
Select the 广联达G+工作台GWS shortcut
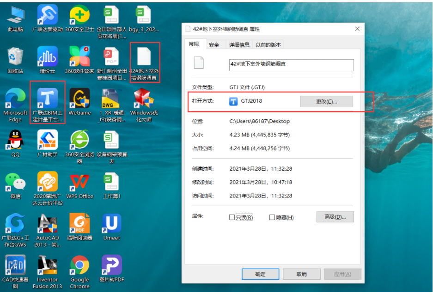click(15, 230)
